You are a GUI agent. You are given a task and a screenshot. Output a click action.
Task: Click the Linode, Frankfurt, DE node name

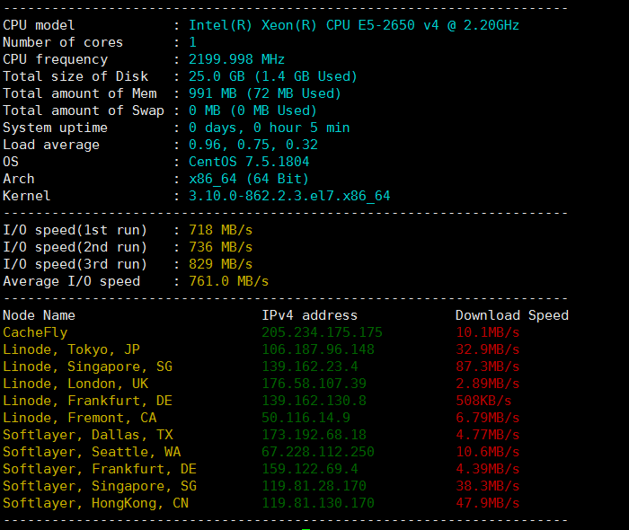[x=87, y=401]
